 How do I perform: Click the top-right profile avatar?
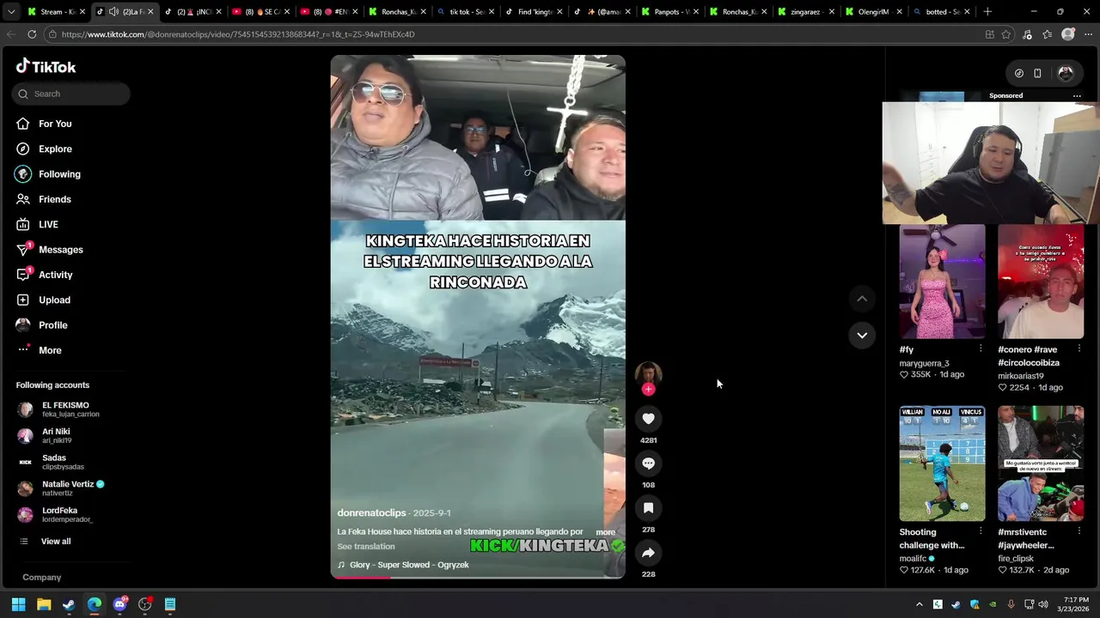point(1066,74)
